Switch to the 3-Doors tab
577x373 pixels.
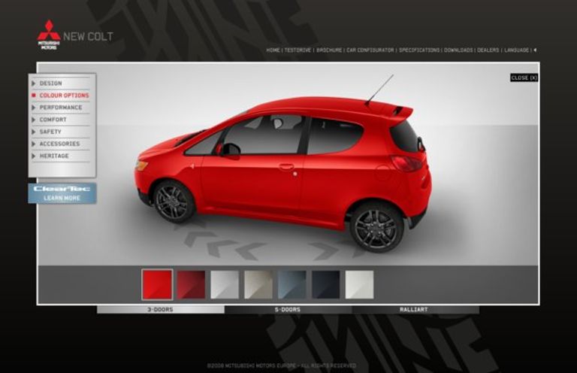pyautogui.click(x=161, y=310)
